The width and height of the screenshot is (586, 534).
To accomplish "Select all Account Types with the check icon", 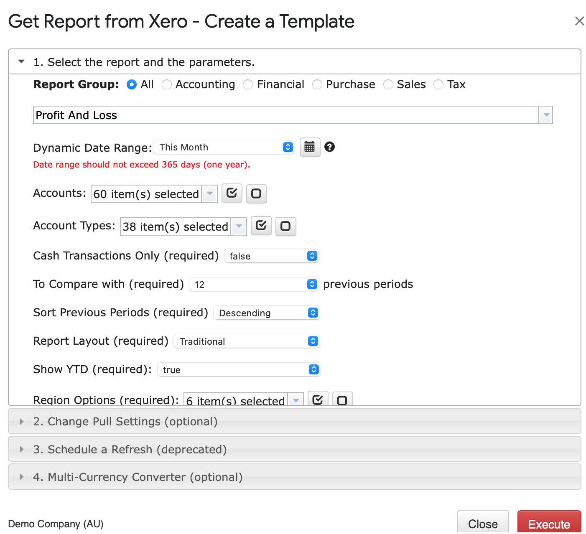I will 261,226.
